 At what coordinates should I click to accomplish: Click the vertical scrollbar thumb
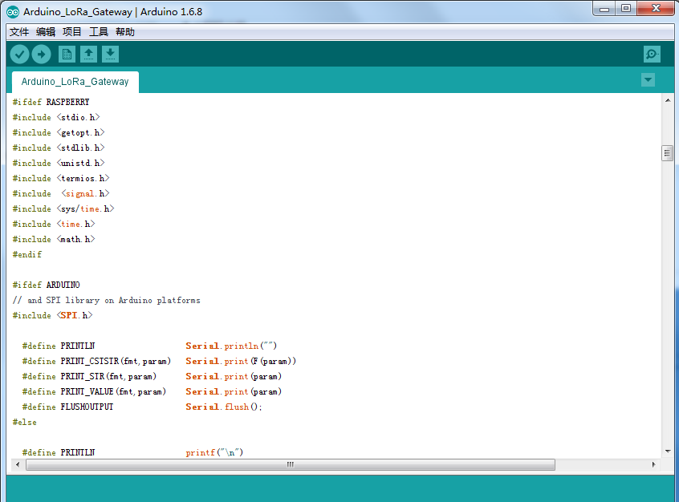pos(667,153)
